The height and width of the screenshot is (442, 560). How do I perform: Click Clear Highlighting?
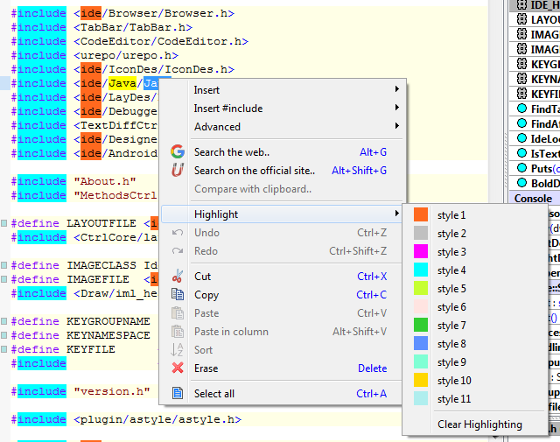tap(479, 424)
